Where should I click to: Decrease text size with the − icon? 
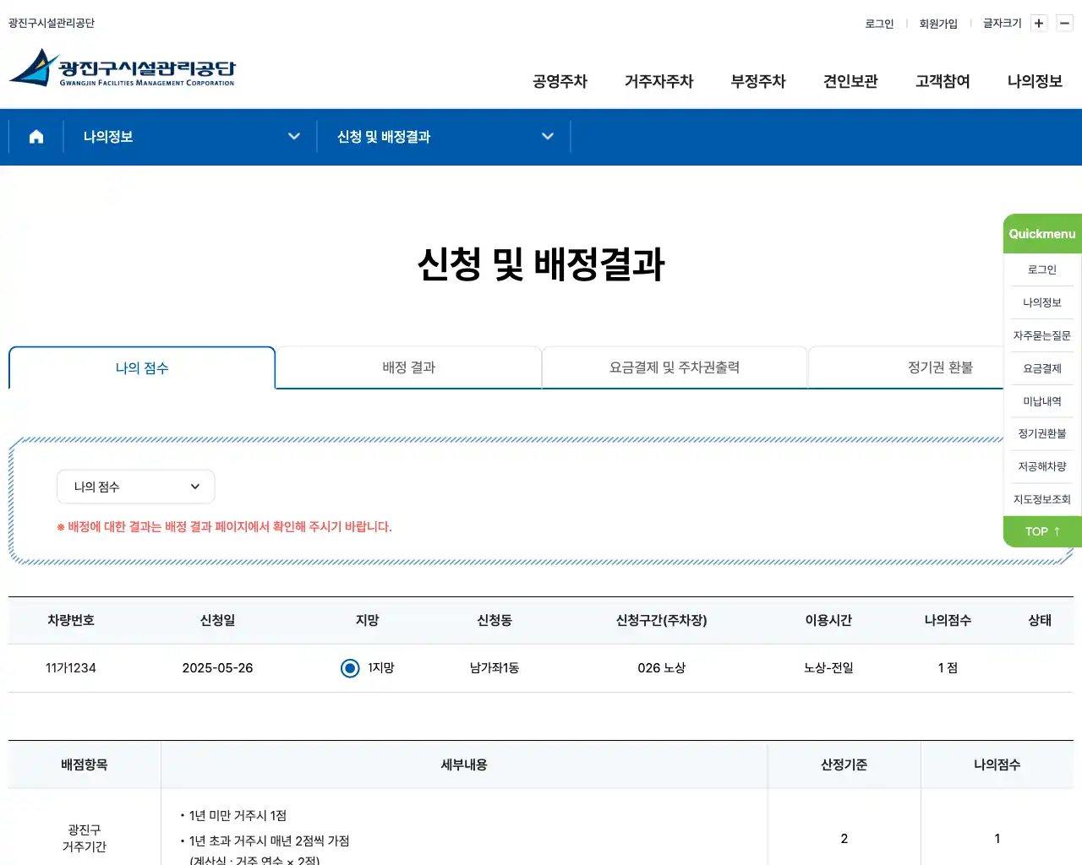click(x=1064, y=23)
